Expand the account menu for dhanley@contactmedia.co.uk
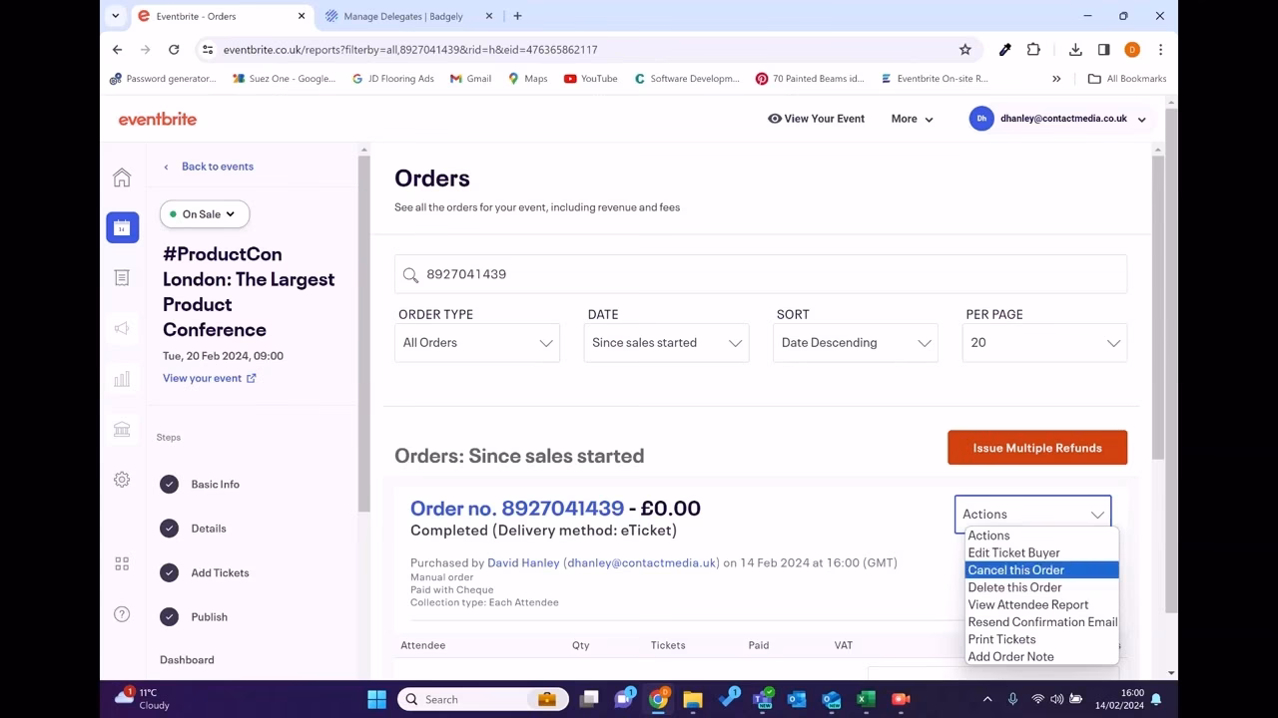1278x718 pixels. point(1141,120)
